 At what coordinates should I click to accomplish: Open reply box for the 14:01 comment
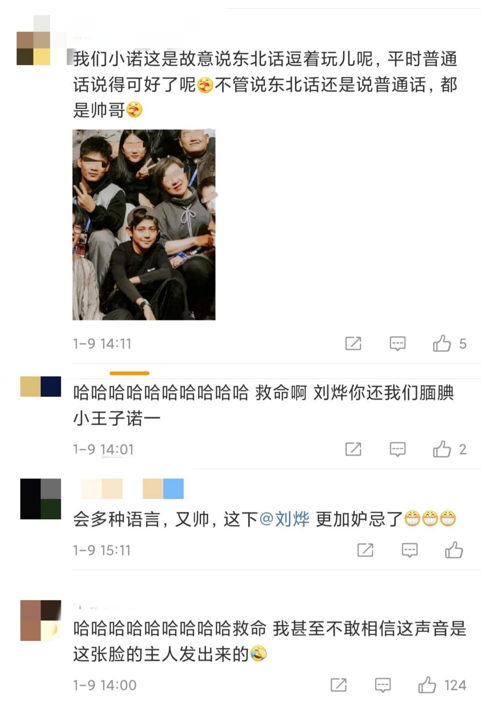click(x=398, y=449)
